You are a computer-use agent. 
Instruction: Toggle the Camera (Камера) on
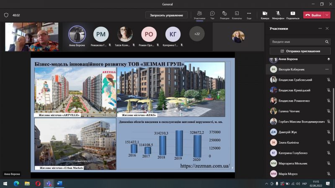(x=265, y=15)
